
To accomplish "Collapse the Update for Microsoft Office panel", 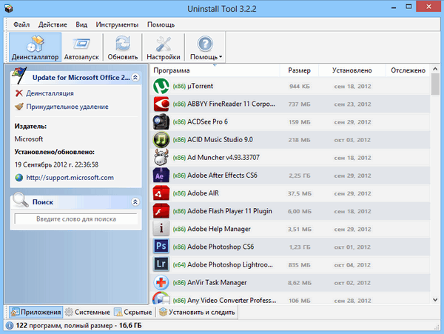I will pos(135,77).
